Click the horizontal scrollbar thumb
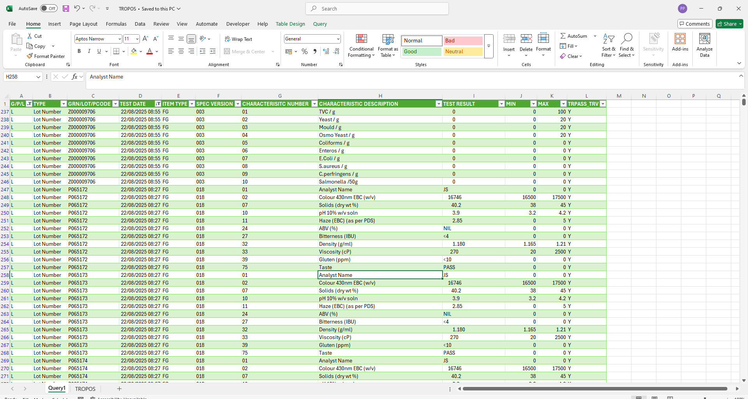Viewport: 748px width, 399px height. (x=595, y=389)
